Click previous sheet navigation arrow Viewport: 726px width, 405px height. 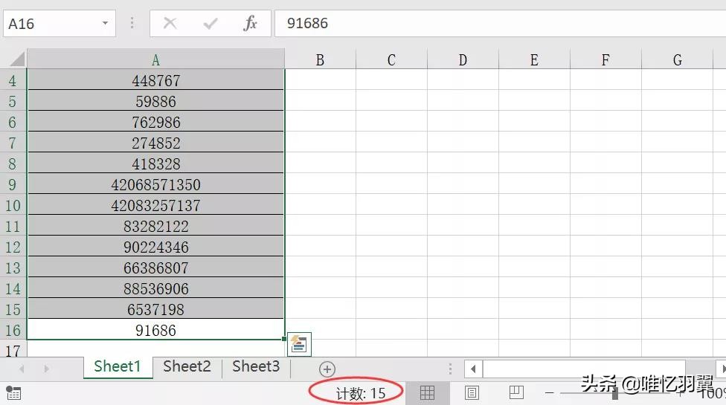click(22, 369)
